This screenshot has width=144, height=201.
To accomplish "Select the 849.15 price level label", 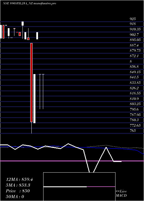I will point(135,72).
